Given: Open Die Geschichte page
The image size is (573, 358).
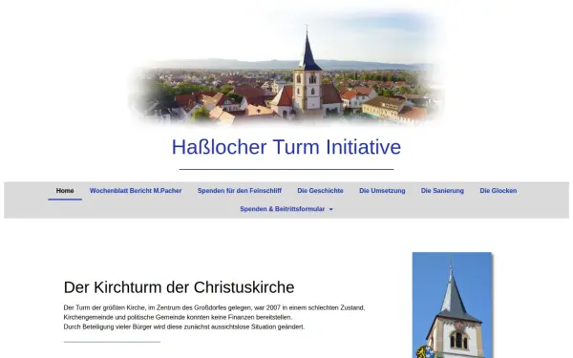Looking at the screenshot, I should click(x=320, y=191).
